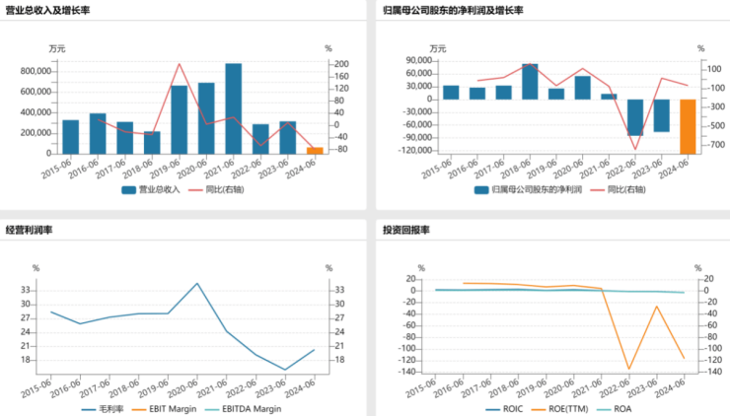Click the orange 2024-06 net profit bar
Viewport: 730px width, 416px height.
coord(688,126)
